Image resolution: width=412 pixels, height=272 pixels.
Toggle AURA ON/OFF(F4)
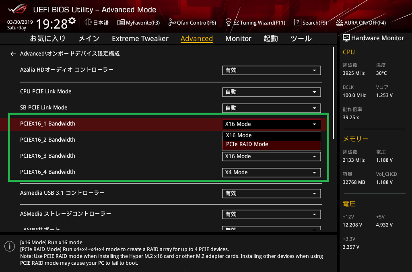[361, 23]
